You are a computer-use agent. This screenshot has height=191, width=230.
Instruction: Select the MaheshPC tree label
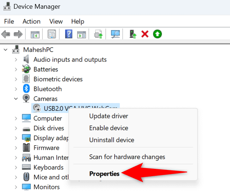(x=38, y=50)
